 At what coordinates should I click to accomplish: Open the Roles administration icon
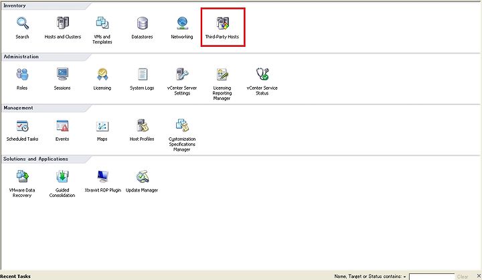click(x=22, y=74)
